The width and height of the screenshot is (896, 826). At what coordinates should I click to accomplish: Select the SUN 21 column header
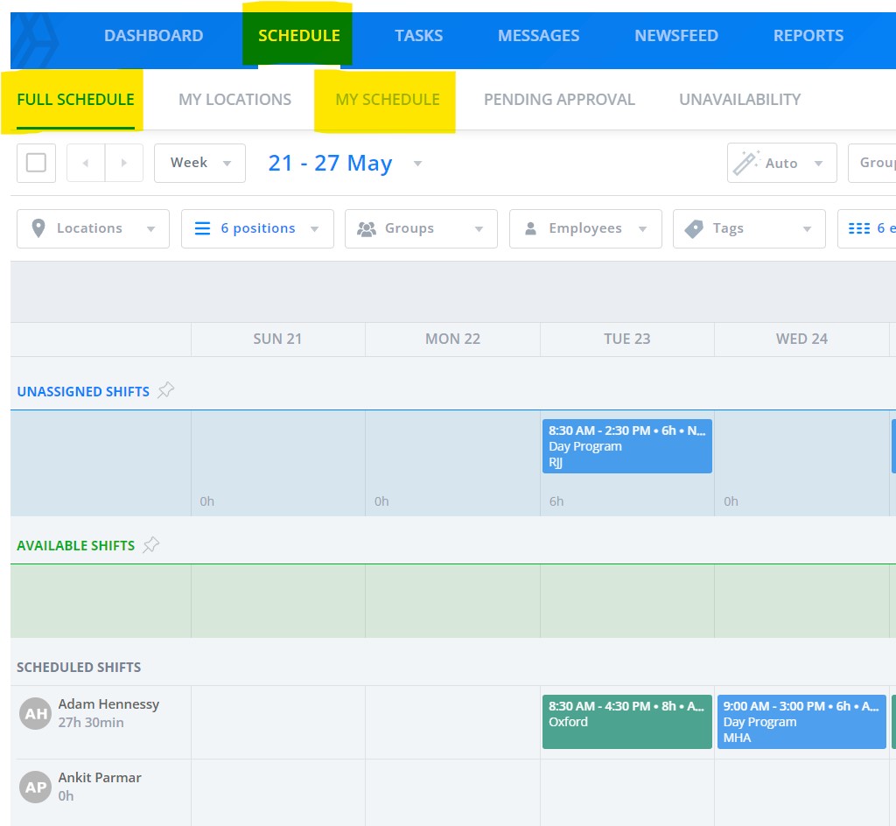pos(277,339)
